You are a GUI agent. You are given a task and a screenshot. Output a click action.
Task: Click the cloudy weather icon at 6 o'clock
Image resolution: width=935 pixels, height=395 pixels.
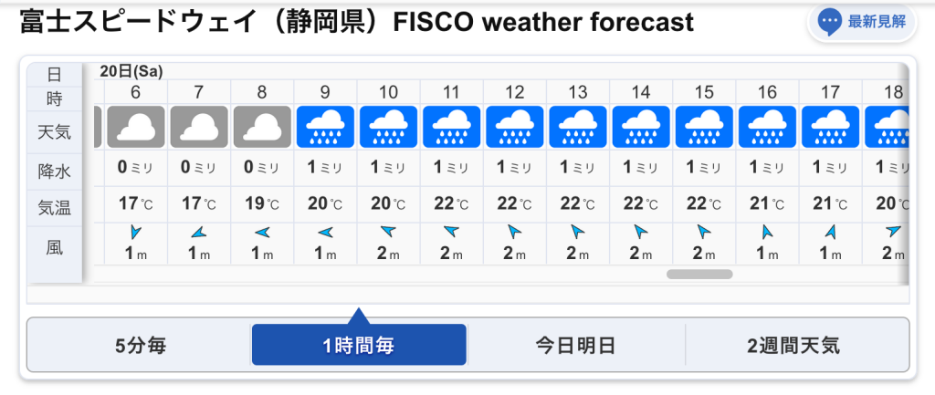click(135, 127)
